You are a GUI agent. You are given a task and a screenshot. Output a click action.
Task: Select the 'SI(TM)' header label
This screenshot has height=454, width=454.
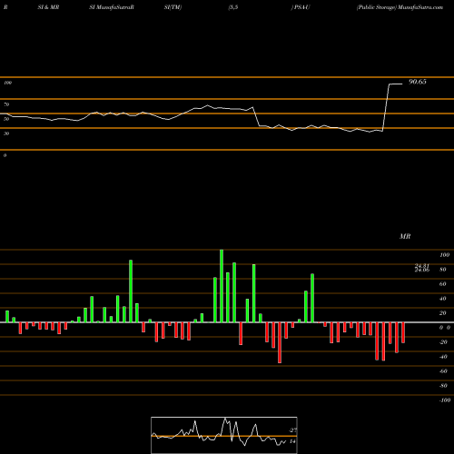coord(173,7)
